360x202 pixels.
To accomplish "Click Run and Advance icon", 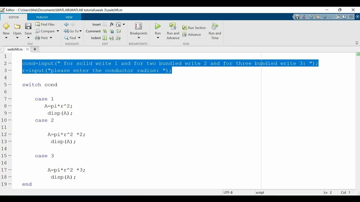I will click(173, 26).
